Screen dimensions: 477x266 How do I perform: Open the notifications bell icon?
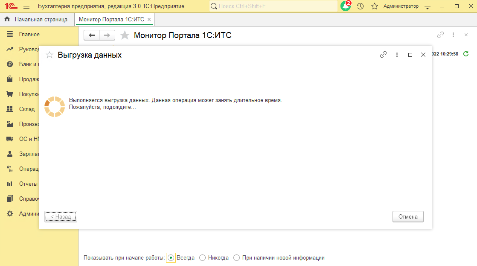click(x=345, y=6)
